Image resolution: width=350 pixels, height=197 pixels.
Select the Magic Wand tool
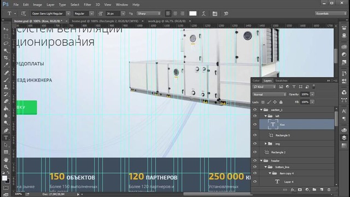tap(6, 51)
